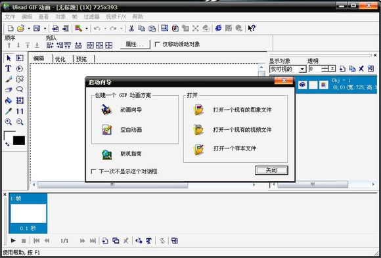The height and width of the screenshot is (258, 381).
Task: Toggle visibility eye of Obj - 1
Action: [303, 85]
